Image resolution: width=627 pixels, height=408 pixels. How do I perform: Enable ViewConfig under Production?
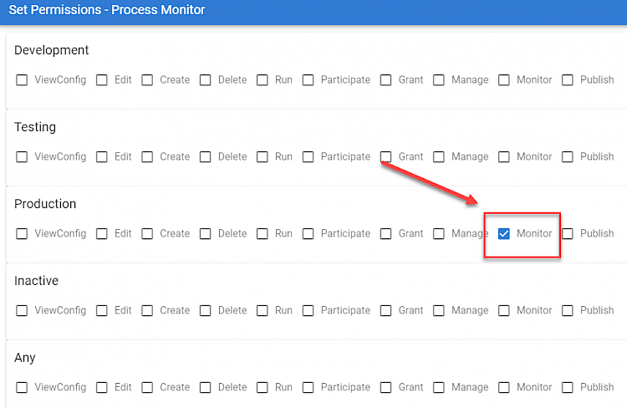(22, 233)
